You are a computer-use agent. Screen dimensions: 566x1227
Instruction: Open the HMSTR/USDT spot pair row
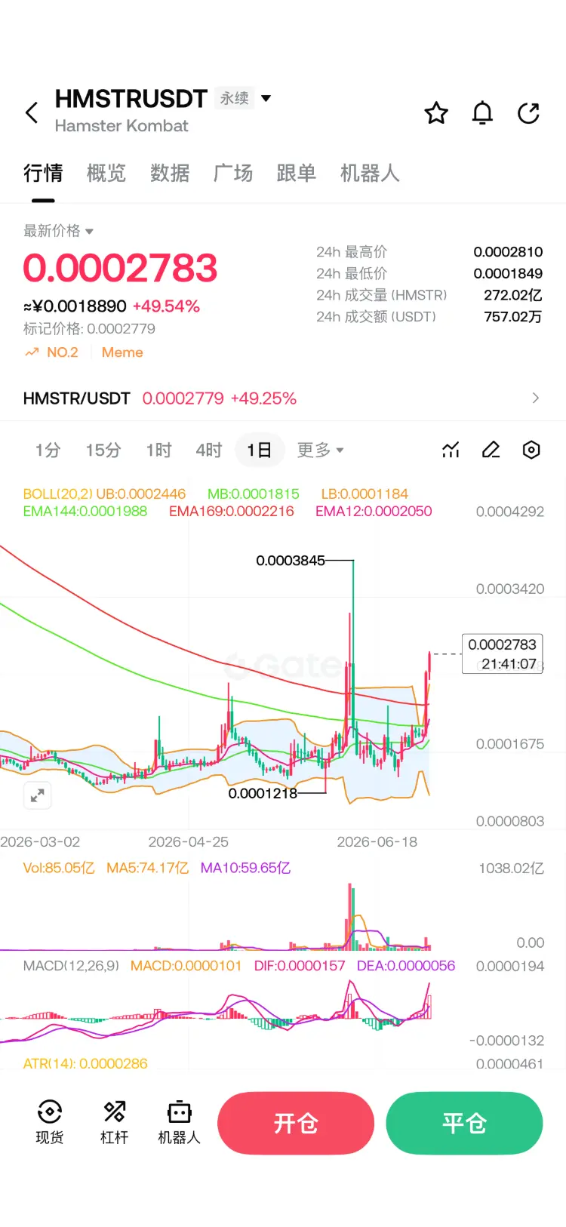click(x=283, y=398)
